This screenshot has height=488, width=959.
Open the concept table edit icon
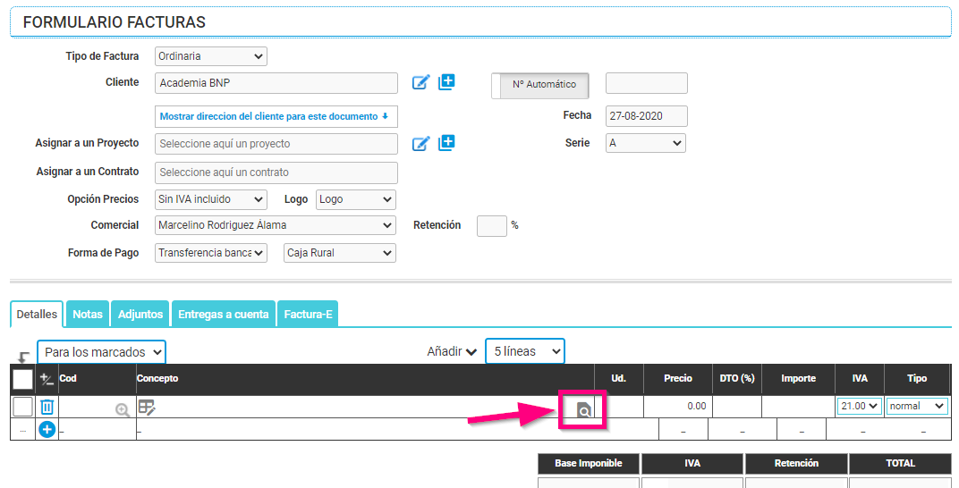click(147, 408)
